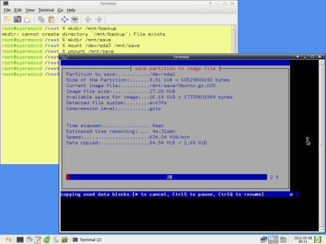
Task: Open the Edit menu
Action: 18,10
